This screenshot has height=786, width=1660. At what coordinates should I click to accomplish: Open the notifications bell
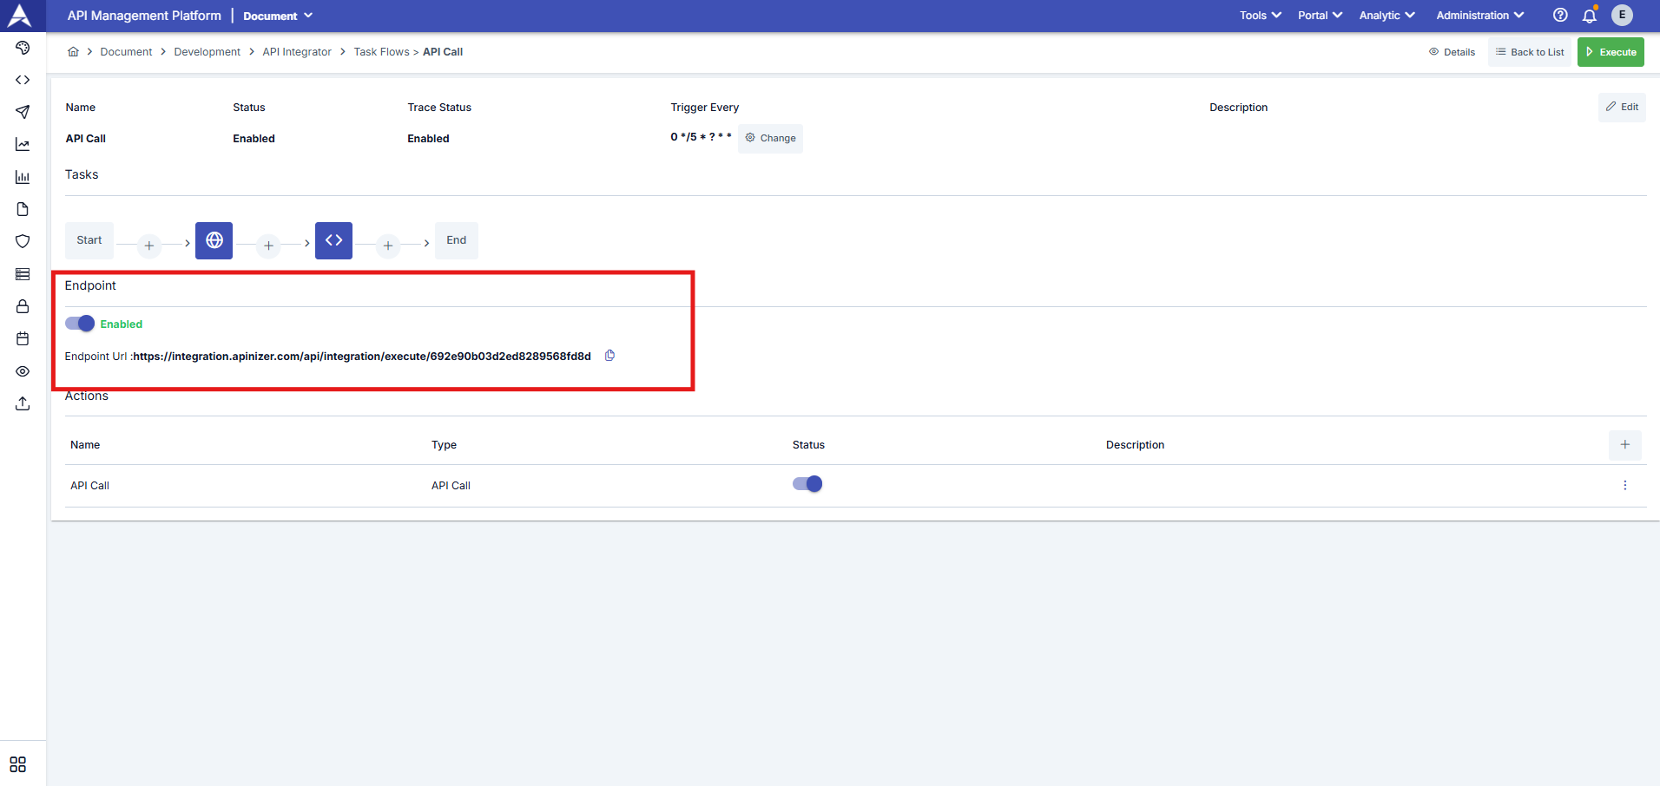[1590, 16]
